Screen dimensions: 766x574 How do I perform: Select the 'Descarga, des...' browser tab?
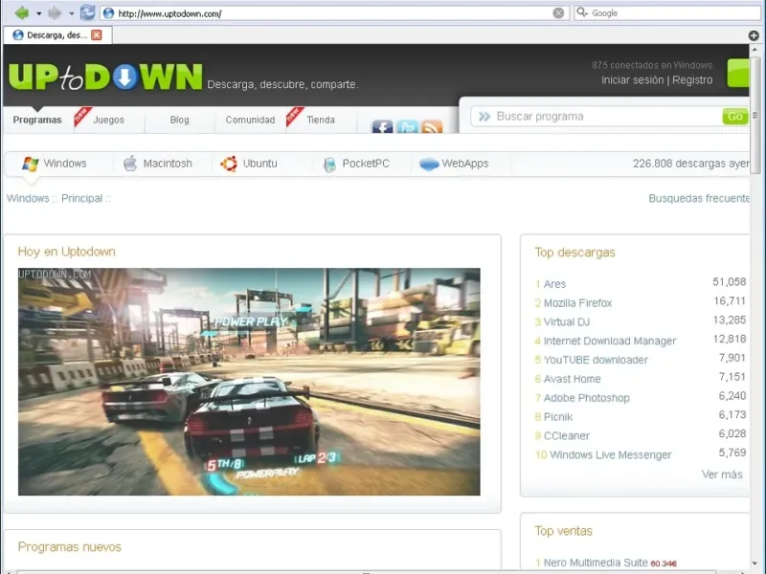pyautogui.click(x=57, y=35)
